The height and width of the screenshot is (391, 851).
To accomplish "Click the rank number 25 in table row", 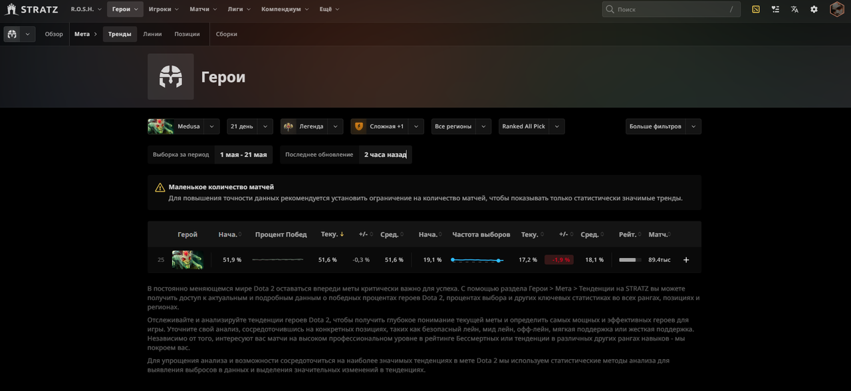I will coord(161,260).
